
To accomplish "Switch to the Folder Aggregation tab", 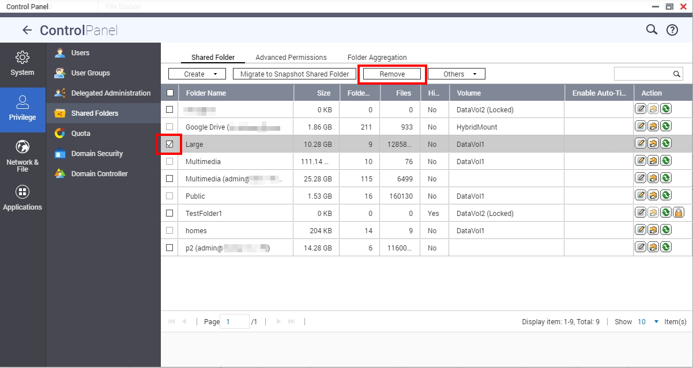I will [376, 58].
